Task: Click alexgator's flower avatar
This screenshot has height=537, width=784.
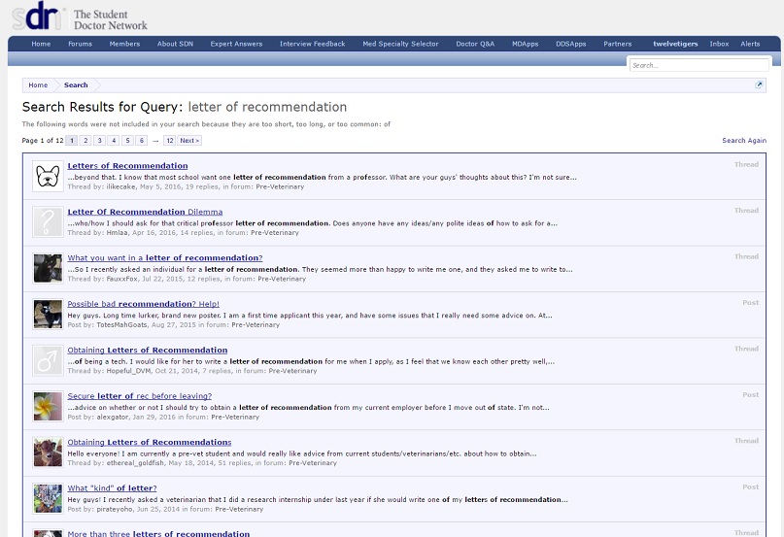Action: tap(48, 406)
